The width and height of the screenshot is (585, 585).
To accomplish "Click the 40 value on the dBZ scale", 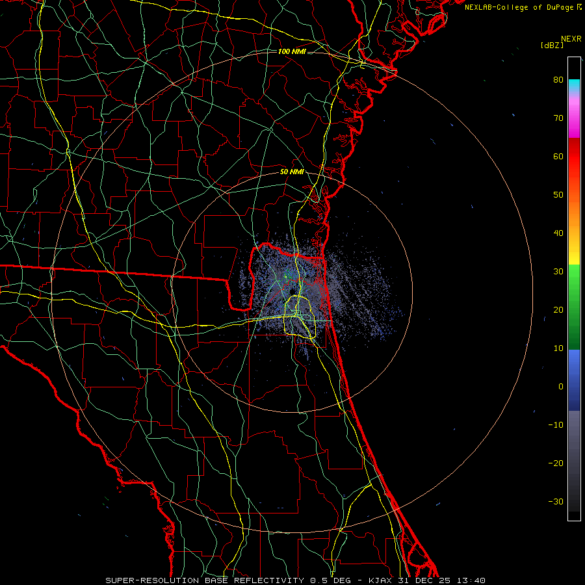I will coord(558,233).
